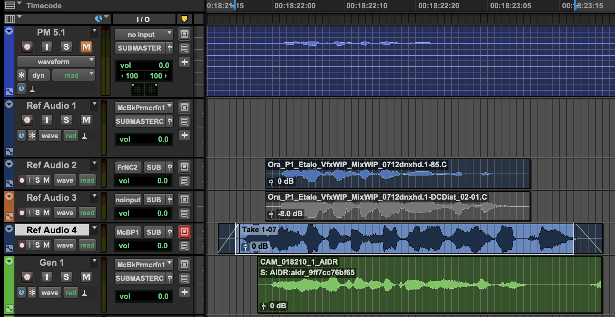Viewport: 615px width, 317px height.
Task: Open Gen 1 SUBMASTERC output selector
Action: coord(139,278)
